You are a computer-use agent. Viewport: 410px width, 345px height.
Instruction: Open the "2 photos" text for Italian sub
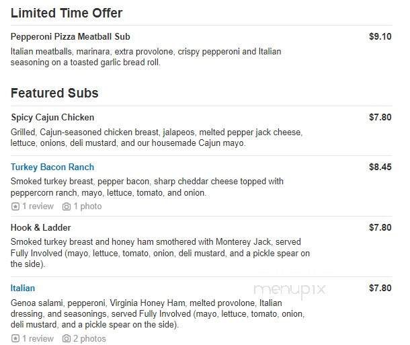coord(90,339)
